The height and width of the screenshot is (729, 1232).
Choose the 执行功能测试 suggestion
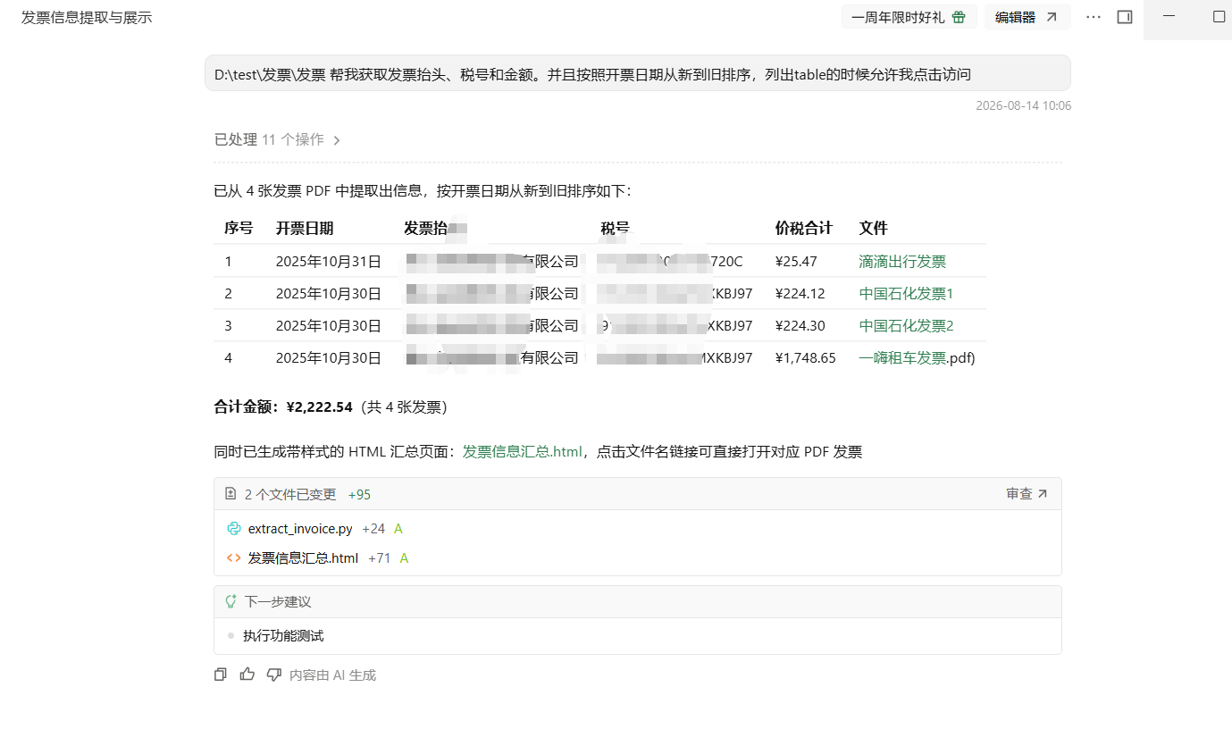[x=283, y=636]
